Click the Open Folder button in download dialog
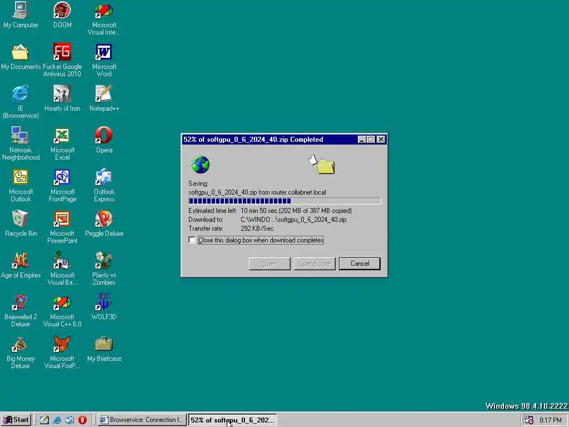Screen dimensions: 569x427 [x=315, y=264]
